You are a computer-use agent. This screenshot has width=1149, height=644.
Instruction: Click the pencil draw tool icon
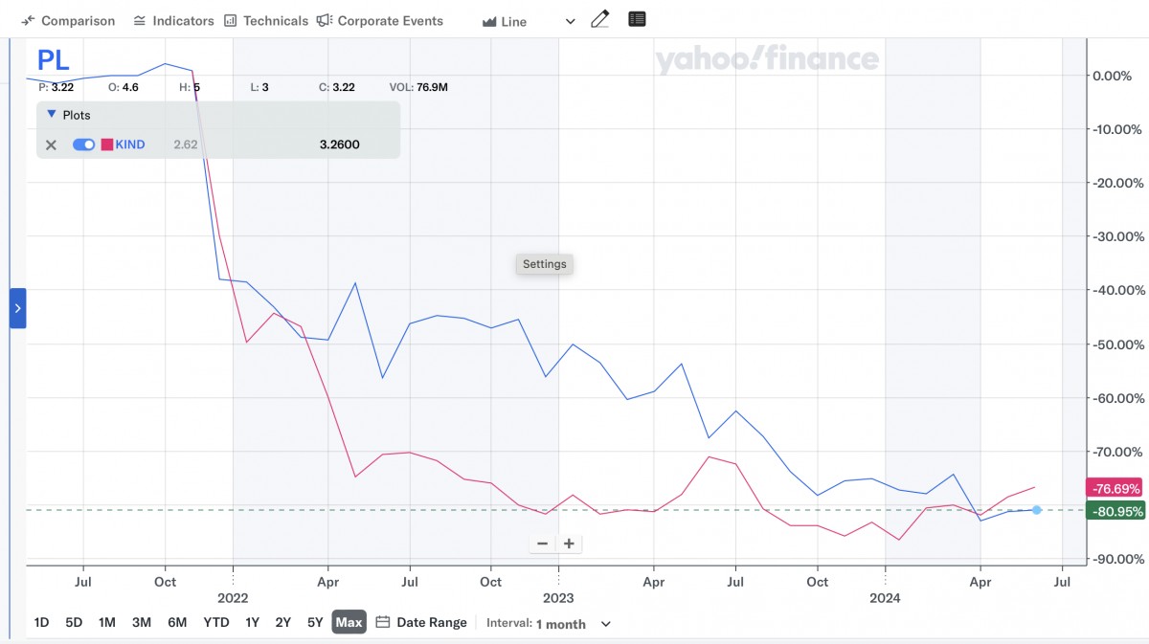pyautogui.click(x=600, y=20)
